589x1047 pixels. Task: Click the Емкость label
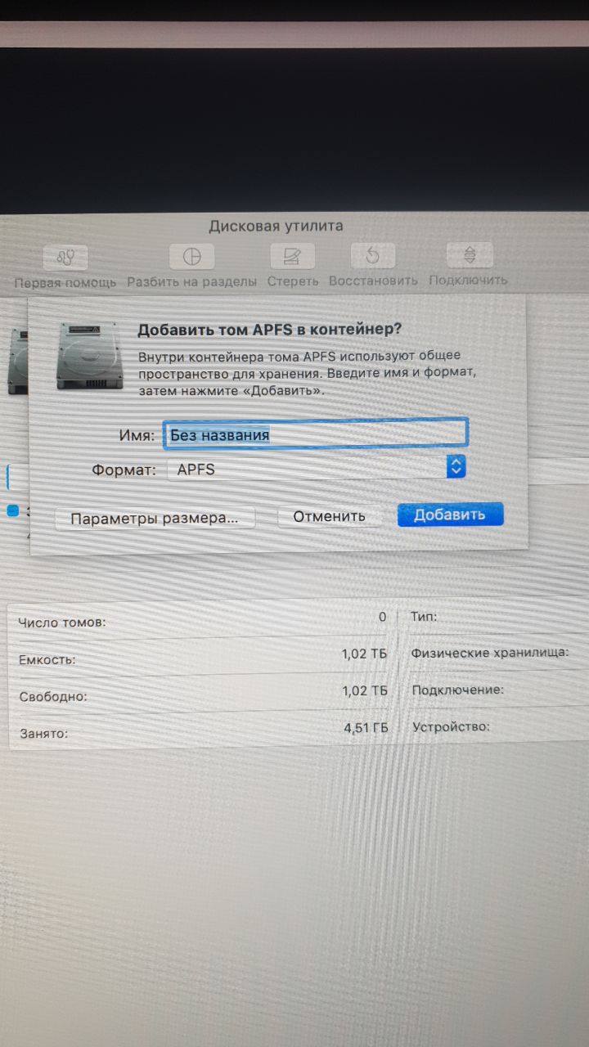pos(47,659)
